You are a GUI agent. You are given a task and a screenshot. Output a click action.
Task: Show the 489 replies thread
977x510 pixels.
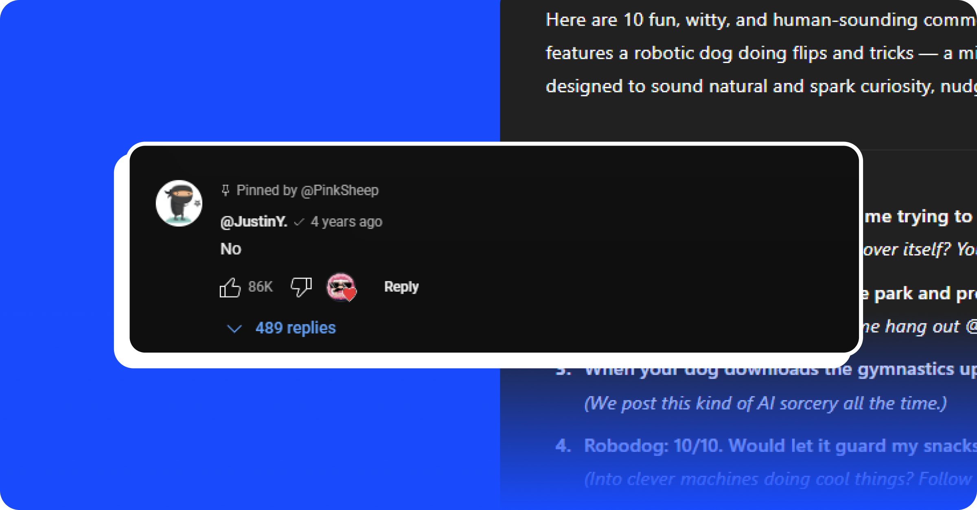tap(296, 328)
